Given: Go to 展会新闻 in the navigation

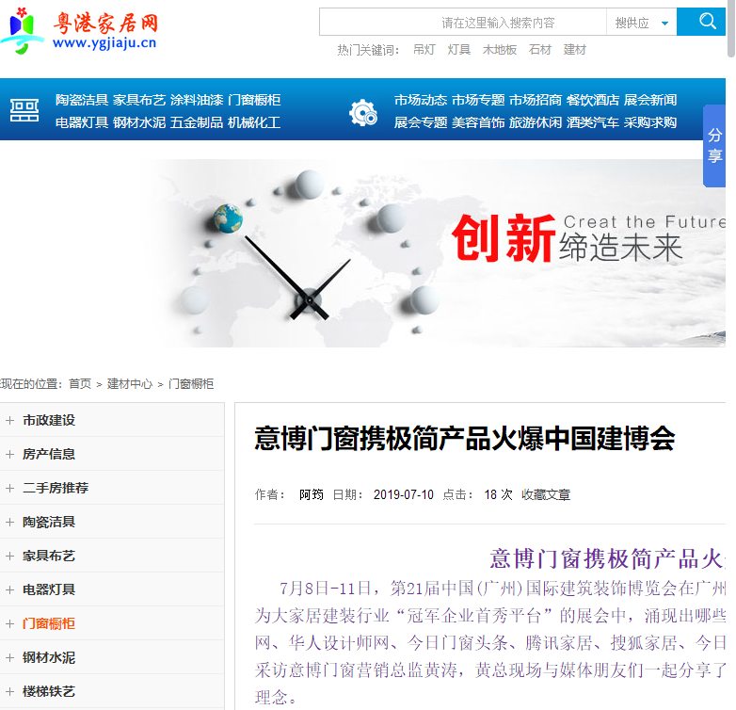Looking at the screenshot, I should [650, 100].
